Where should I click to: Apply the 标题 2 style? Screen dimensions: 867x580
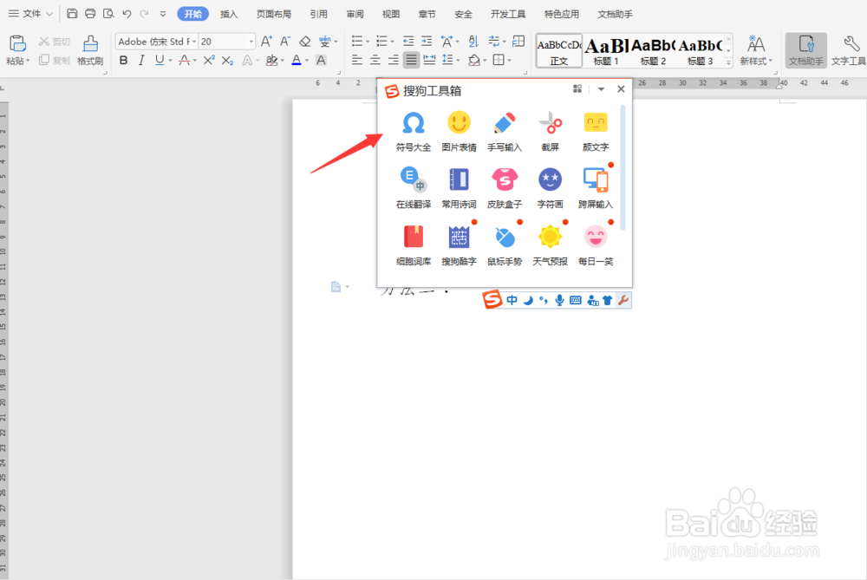(653, 51)
